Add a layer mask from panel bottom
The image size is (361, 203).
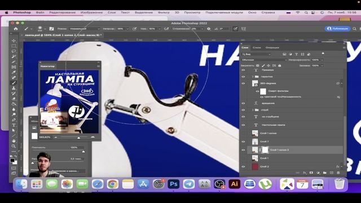click(x=311, y=173)
